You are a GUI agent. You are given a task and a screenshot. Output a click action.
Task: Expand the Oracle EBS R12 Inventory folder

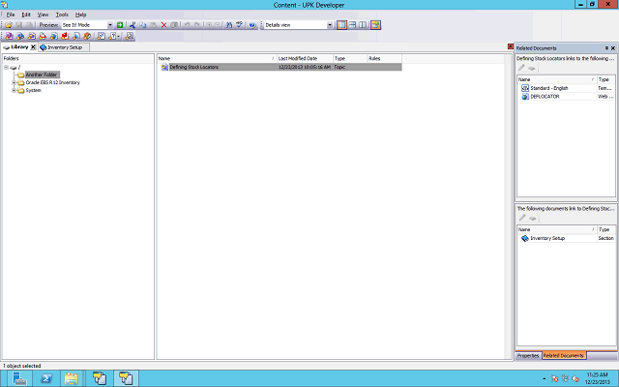click(x=14, y=82)
